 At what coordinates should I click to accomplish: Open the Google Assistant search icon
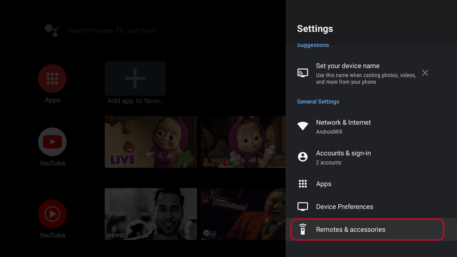52,31
